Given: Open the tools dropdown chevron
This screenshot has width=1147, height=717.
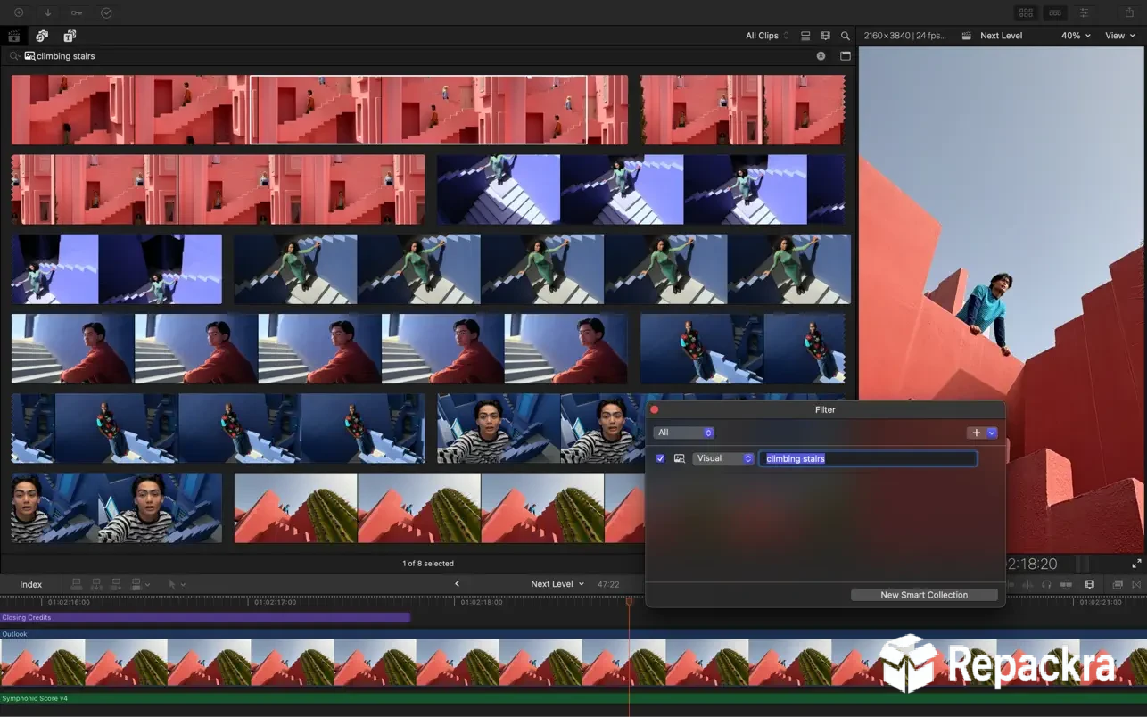Looking at the screenshot, I should point(183,585).
